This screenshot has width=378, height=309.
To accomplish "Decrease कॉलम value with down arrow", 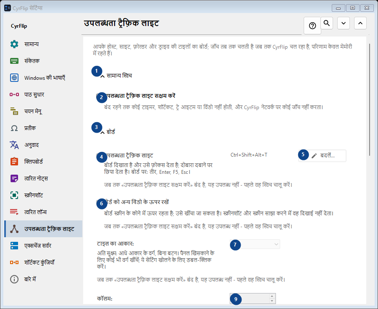I will click(272, 301).
